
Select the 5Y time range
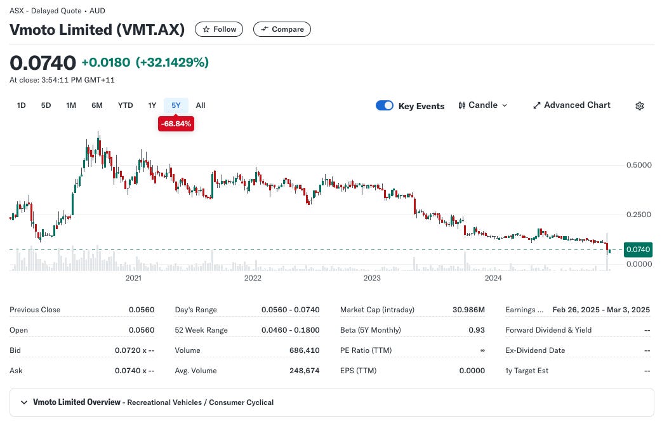[x=176, y=105]
